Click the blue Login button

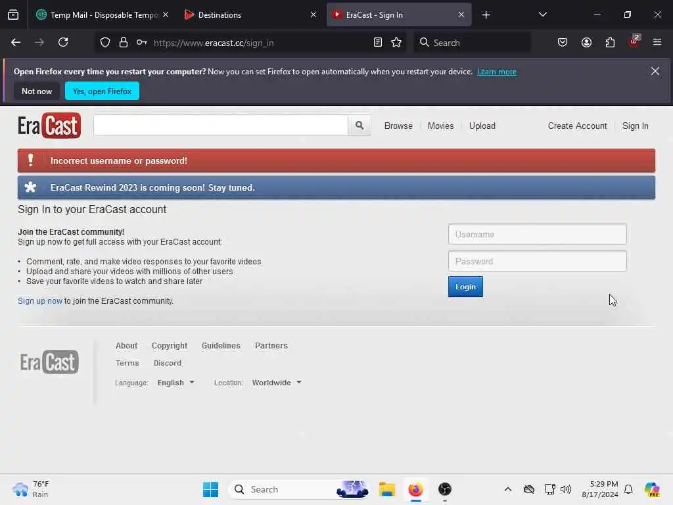465,287
